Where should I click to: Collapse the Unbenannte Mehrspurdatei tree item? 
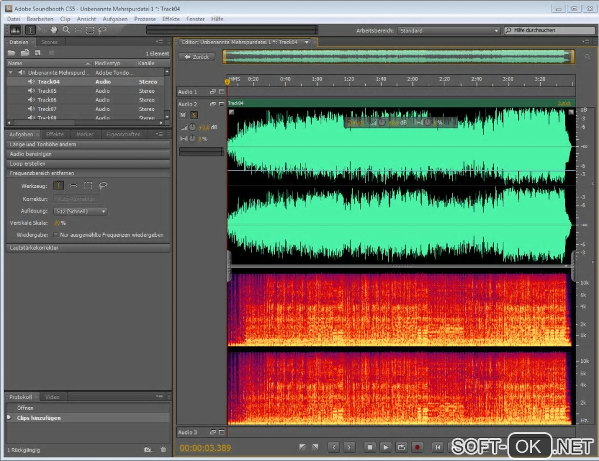tap(11, 73)
